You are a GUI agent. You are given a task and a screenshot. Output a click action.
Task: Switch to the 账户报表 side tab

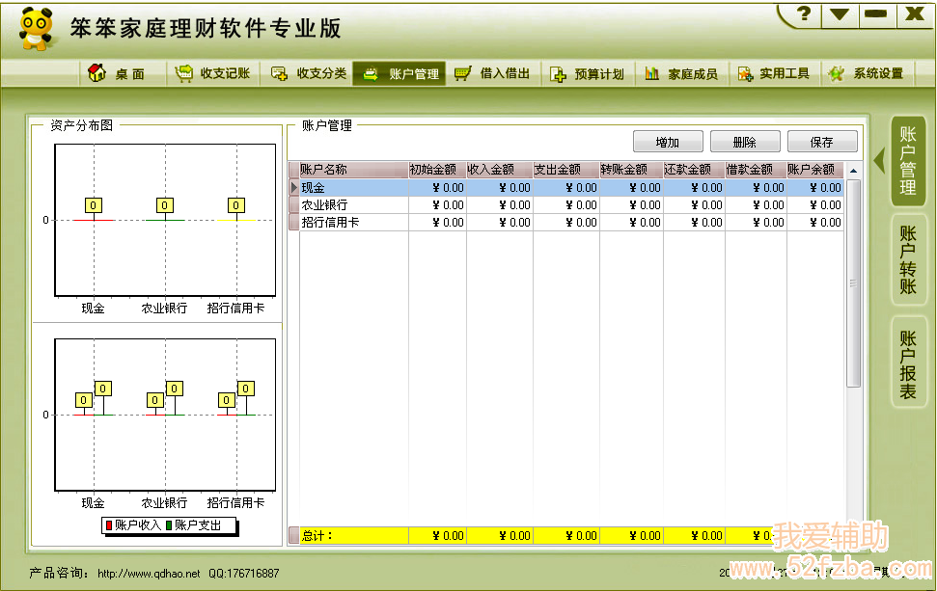[x=908, y=363]
